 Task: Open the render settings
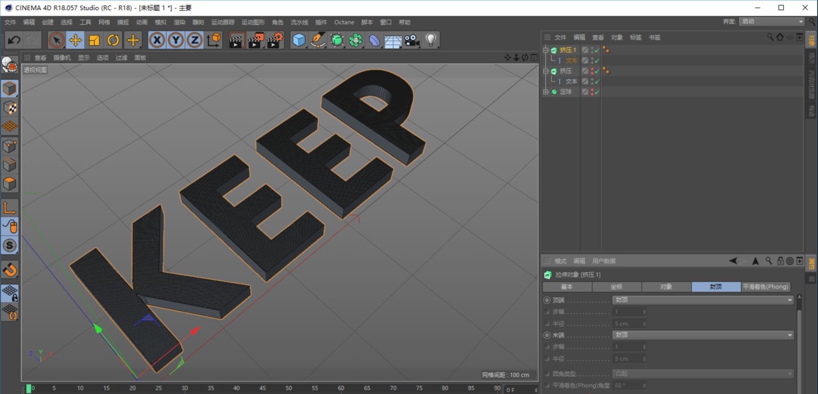[275, 40]
